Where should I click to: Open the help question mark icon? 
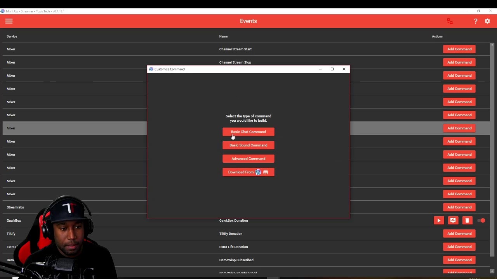coord(476,21)
